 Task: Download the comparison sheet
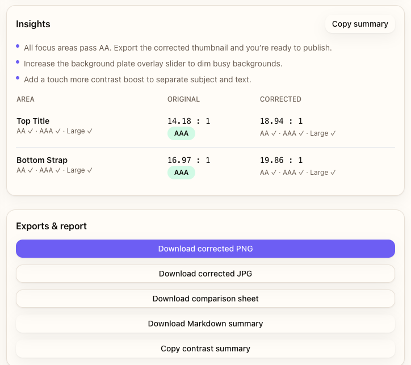(x=205, y=299)
